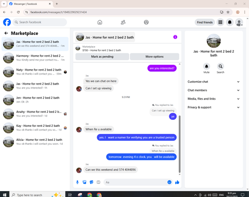The height and width of the screenshot is (197, 249).
Task: Expand Customize chat section
Action: [x=214, y=82]
